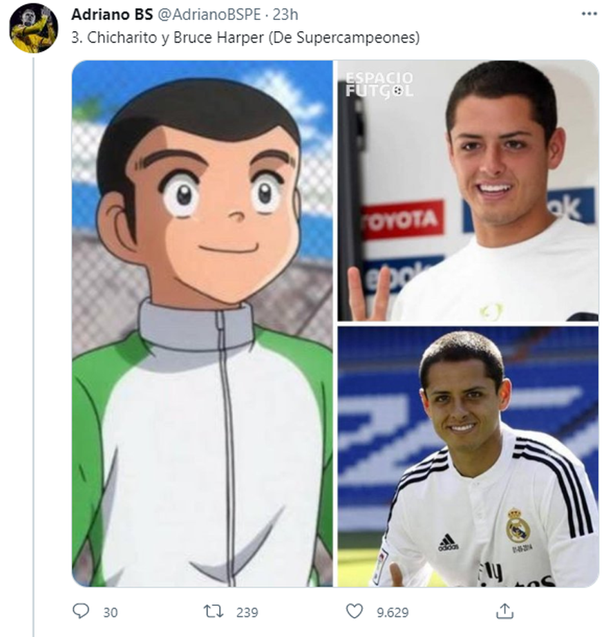Open the three-dot more options menu
The width and height of the screenshot is (613, 637).
coord(589,14)
